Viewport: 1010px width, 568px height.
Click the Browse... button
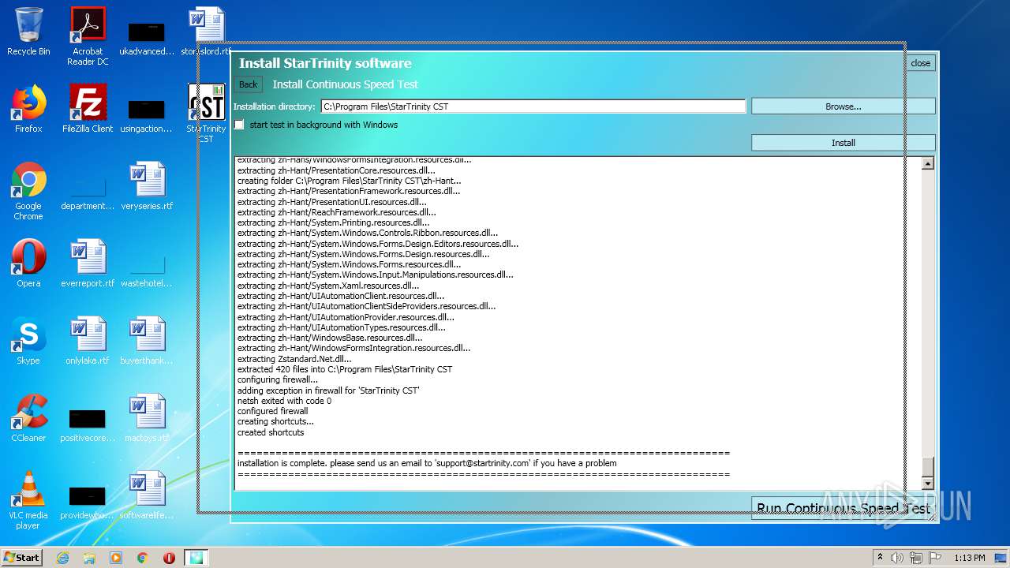pos(843,106)
